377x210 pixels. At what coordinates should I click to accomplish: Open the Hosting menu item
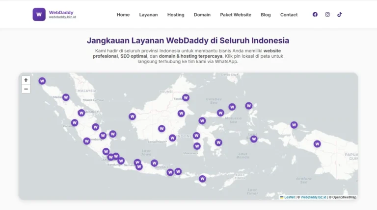(x=176, y=15)
